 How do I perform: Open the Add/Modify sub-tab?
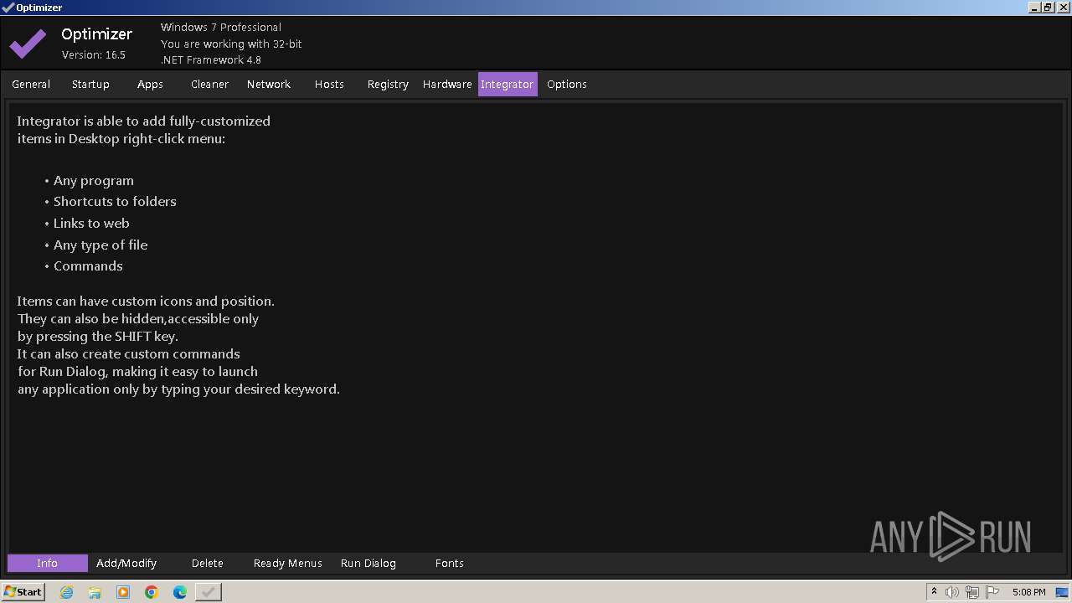pyautogui.click(x=126, y=563)
